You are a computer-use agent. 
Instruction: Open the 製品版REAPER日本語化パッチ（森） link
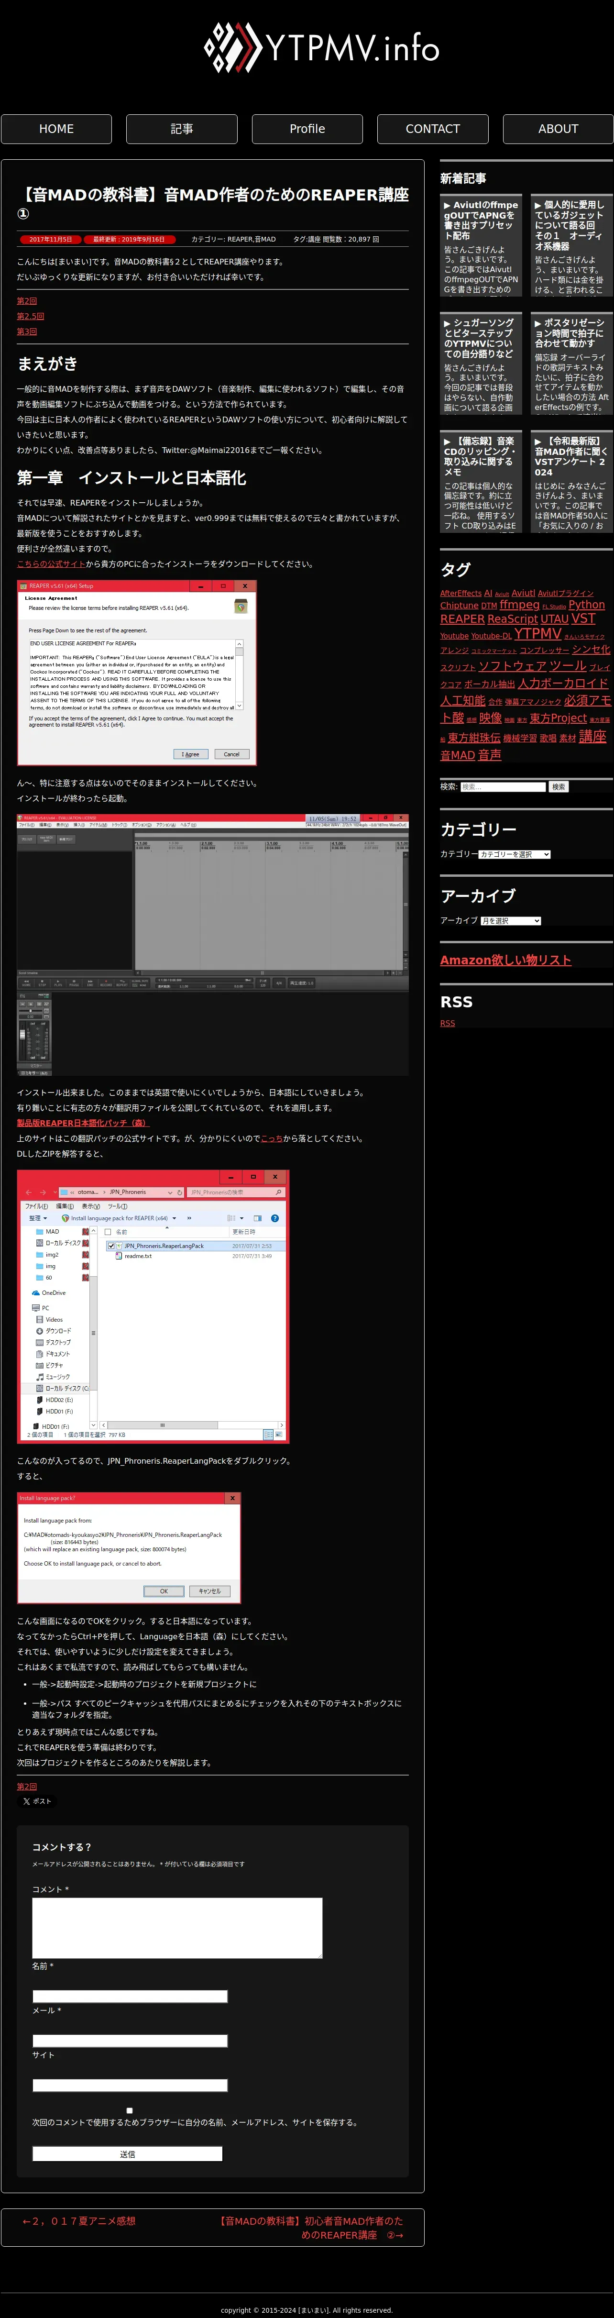(x=83, y=1123)
